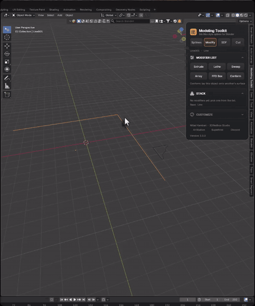Image resolution: width=255 pixels, height=306 pixels.
Task: Click the Modifier List sliders icon
Action: 192,57
